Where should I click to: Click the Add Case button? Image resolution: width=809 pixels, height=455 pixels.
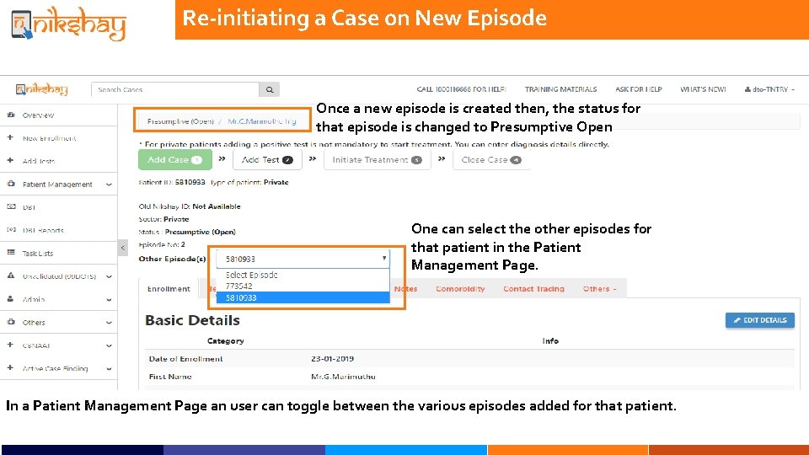point(175,160)
